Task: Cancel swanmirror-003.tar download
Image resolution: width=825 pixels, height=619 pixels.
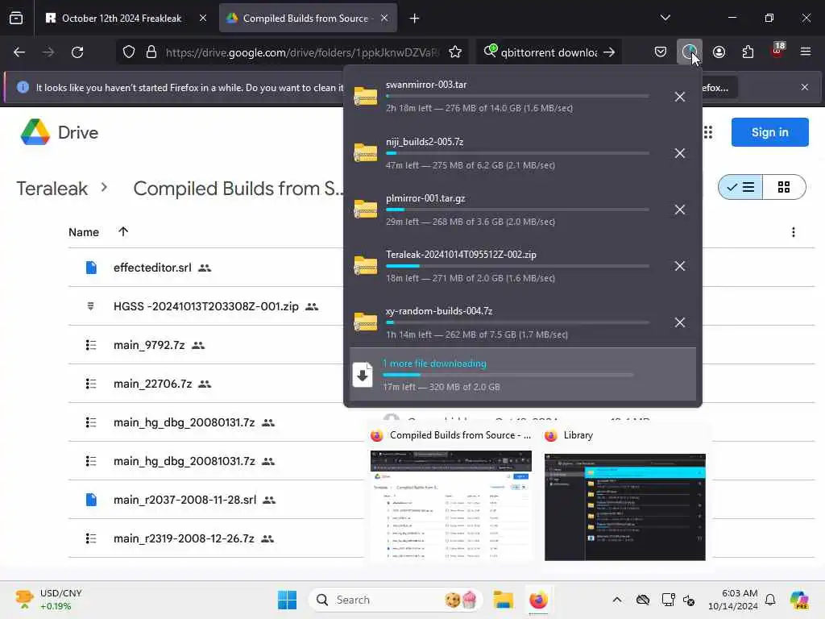Action: (x=680, y=97)
